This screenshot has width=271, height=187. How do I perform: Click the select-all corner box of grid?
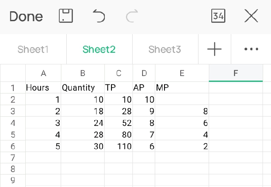pos(12,74)
